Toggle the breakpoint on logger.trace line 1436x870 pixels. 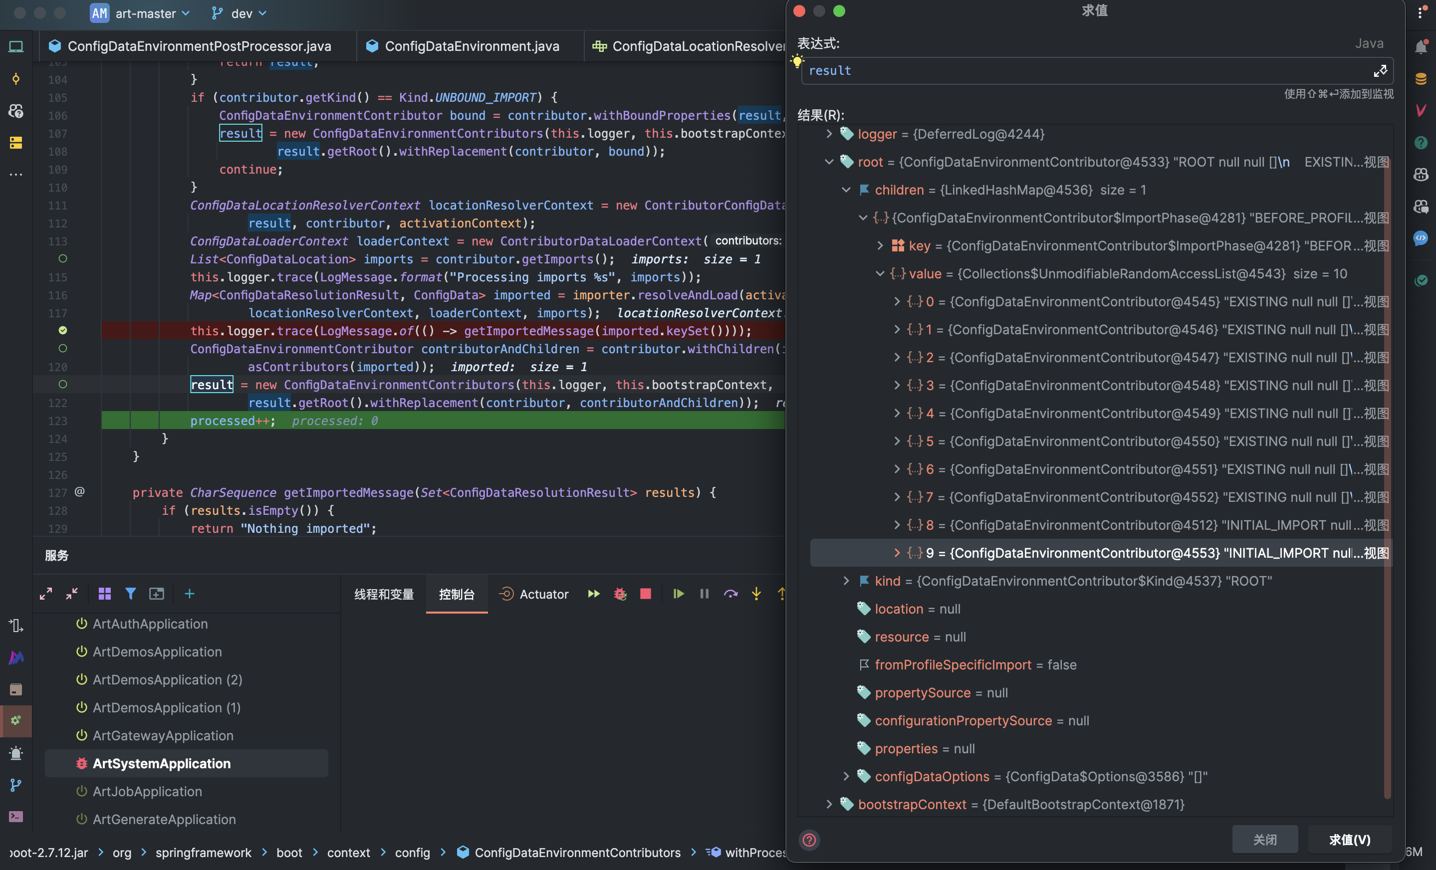(x=63, y=330)
